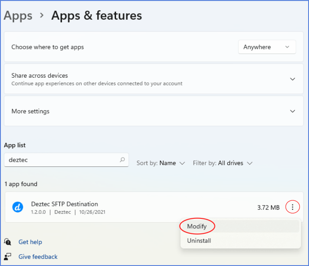The width and height of the screenshot is (309, 266).
Task: Click the install date 10/26/2021
Action: pos(92,212)
